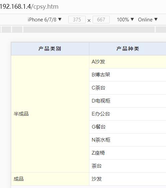Select the E办公台 row
166x188 pixels.
(x=128, y=114)
